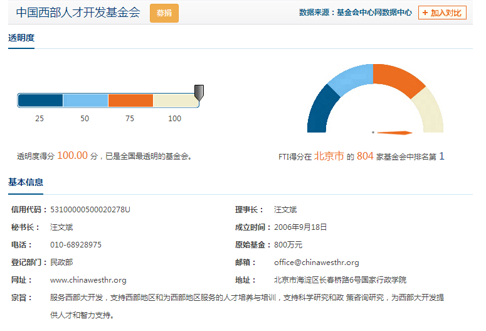Click the orange 北京市 city text
The width and height of the screenshot is (486, 331).
point(329,156)
